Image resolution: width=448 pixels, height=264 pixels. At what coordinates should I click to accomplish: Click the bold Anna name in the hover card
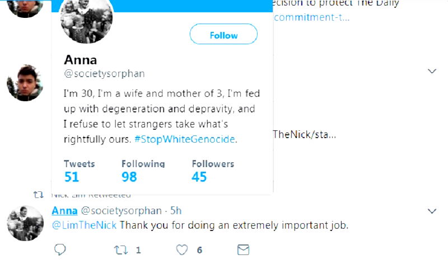pyautogui.click(x=81, y=60)
